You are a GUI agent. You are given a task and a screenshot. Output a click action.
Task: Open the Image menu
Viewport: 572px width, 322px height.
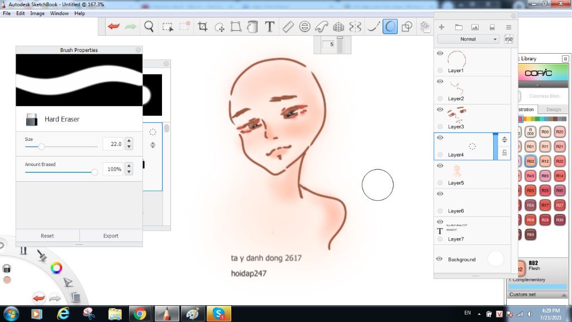pyautogui.click(x=37, y=13)
